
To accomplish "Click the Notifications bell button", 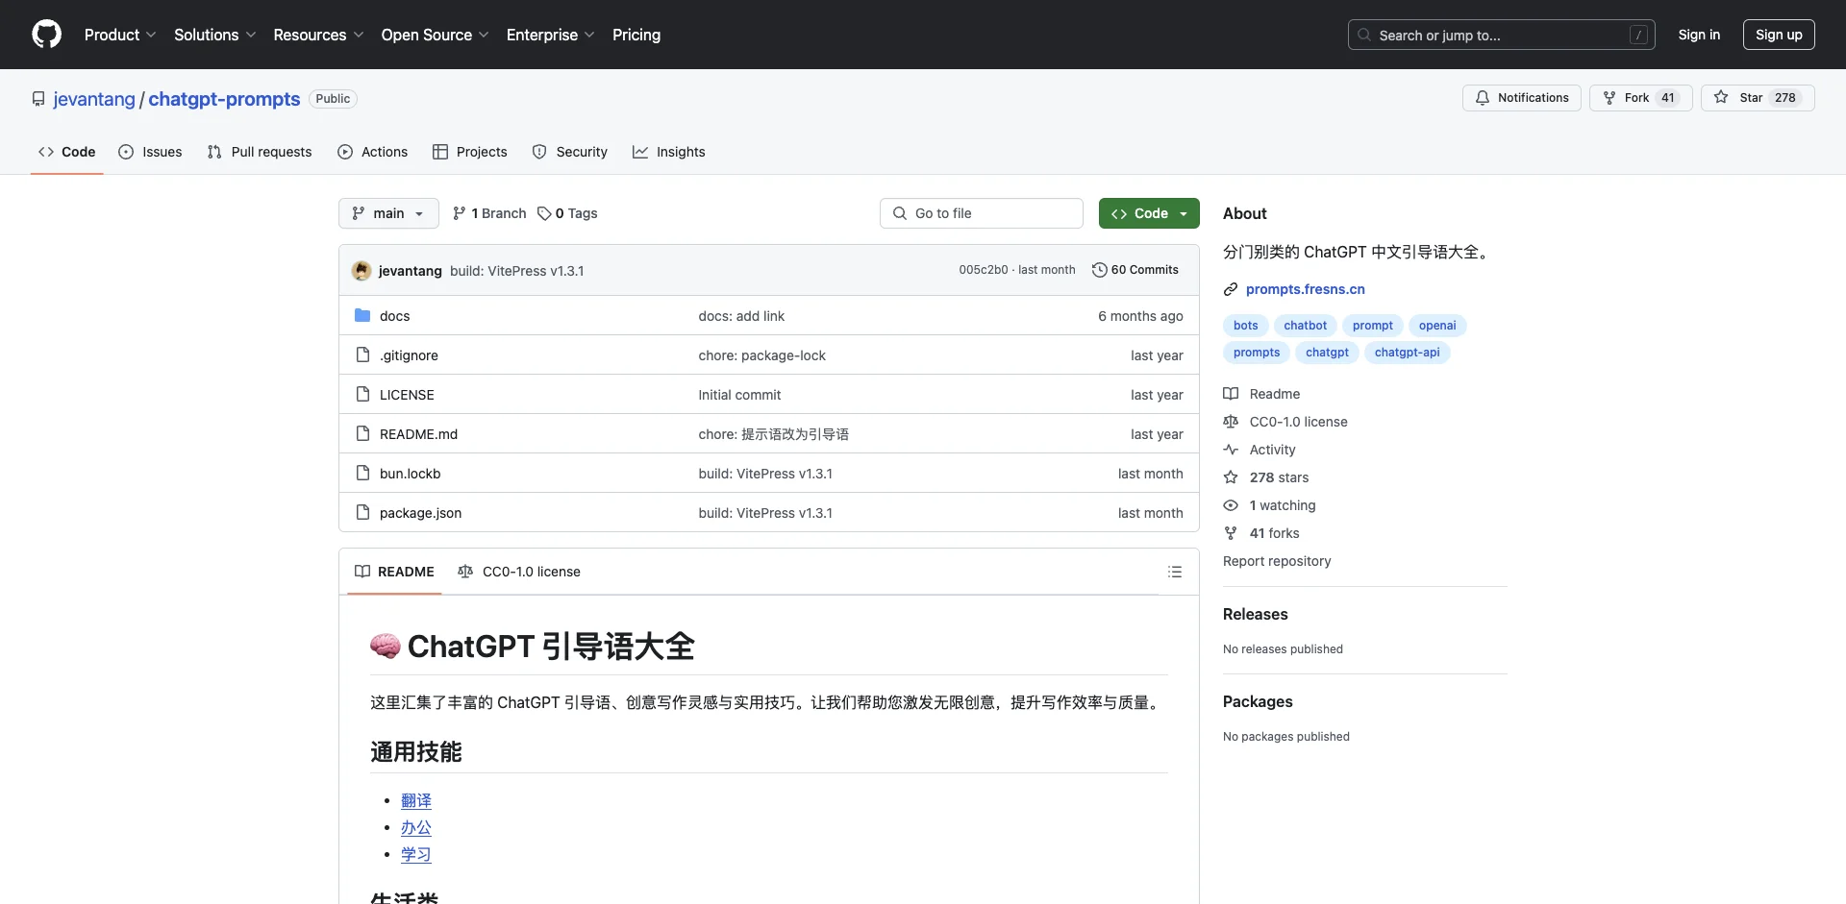I will point(1521,98).
